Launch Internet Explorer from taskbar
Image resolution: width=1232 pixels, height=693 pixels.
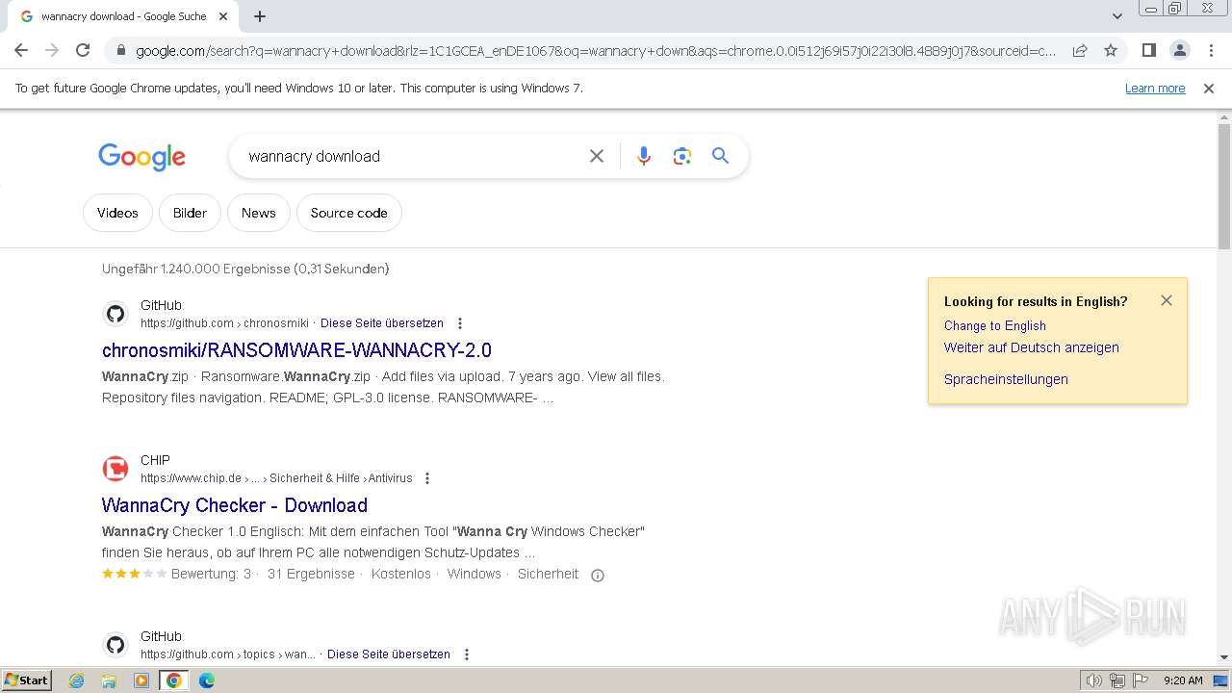pos(77,680)
